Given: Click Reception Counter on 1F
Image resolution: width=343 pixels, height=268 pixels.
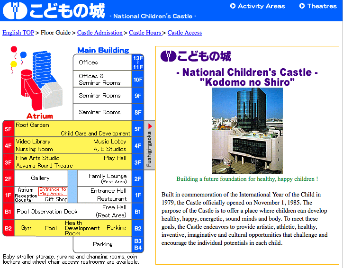Looking at the screenshot, I should pyautogui.click(x=26, y=198).
